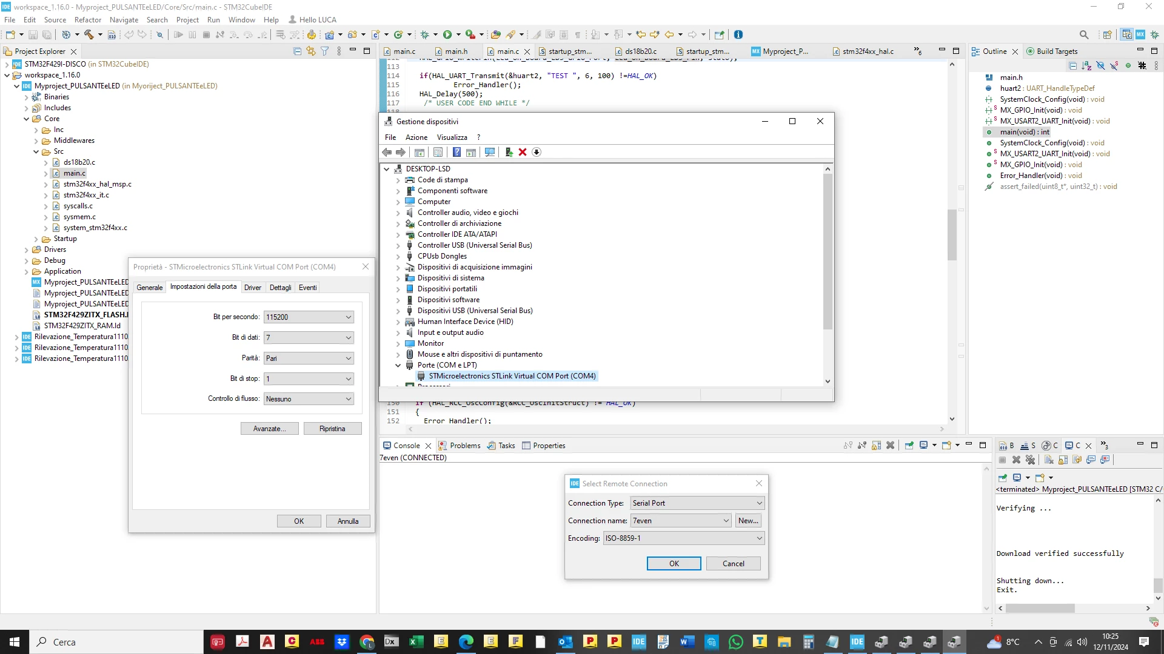Open the Dettagli tab
Viewport: 1164px width, 654px height.
pos(280,288)
